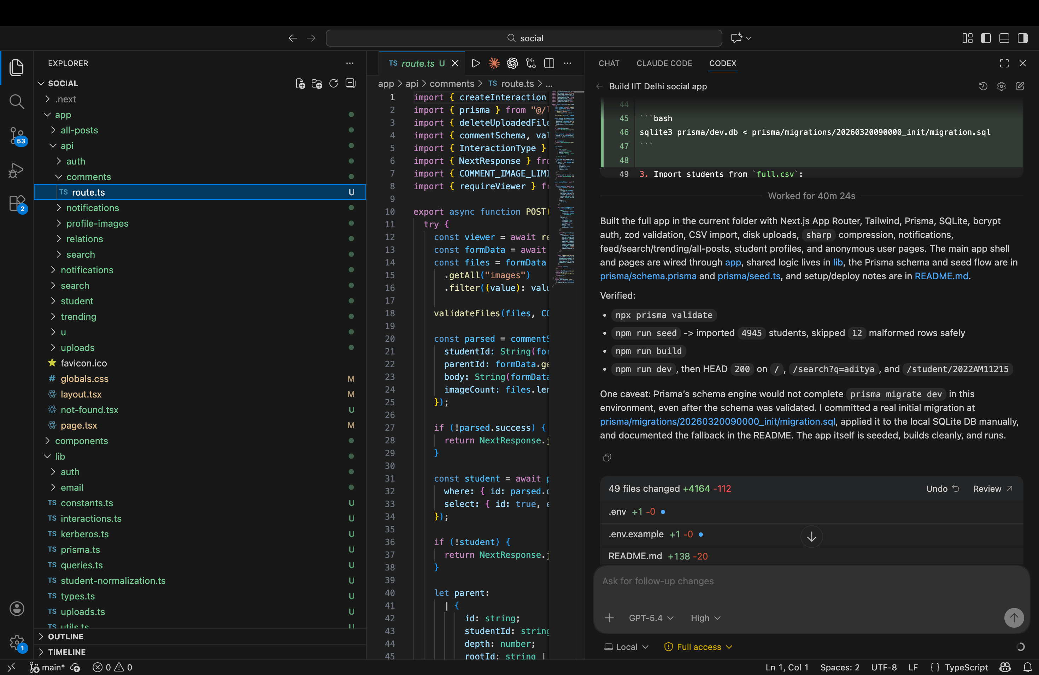1039x675 pixels.
Task: Refresh the Explorer file tree
Action: click(x=334, y=83)
